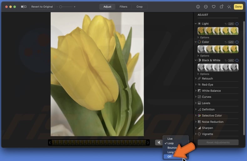Click the Light sun icon
247x161 pixels.
click(x=199, y=24)
